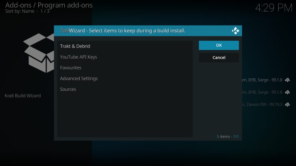Click cloud download icon beside second 99.1.8 entry
Image resolution: width=296 pixels, height=166 pixels.
pos(287,92)
